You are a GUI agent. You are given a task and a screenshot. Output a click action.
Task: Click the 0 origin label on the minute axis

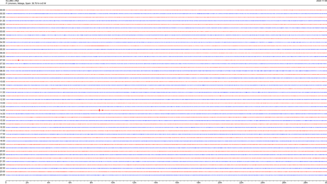[6, 183]
